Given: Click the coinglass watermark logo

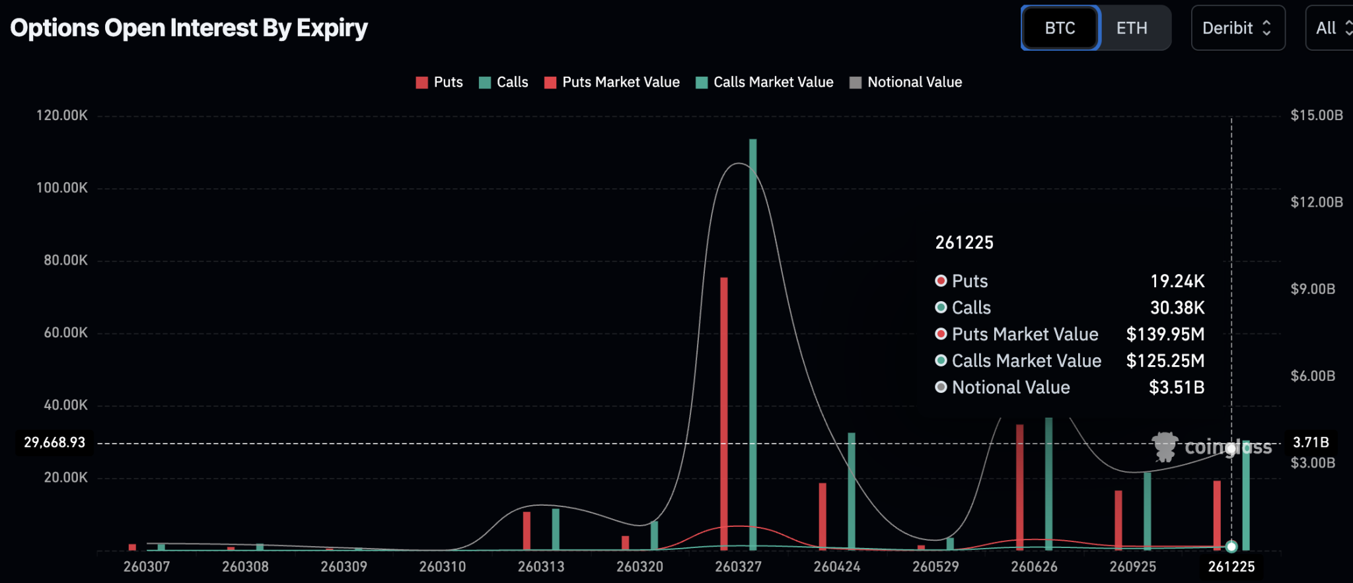Looking at the screenshot, I should (1211, 448).
